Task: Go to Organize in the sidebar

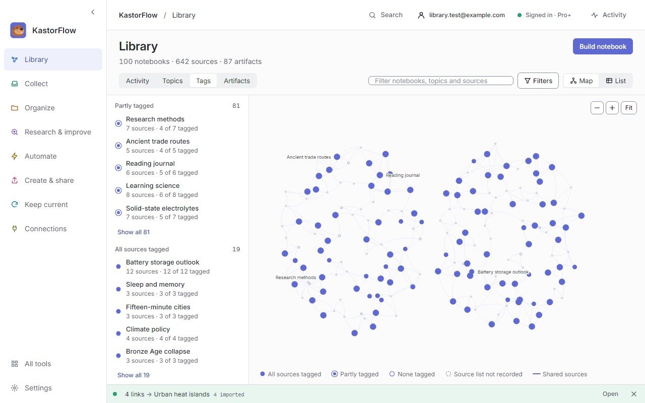Action: [53, 108]
